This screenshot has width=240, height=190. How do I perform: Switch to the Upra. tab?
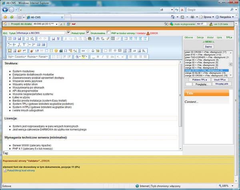coord(219,38)
